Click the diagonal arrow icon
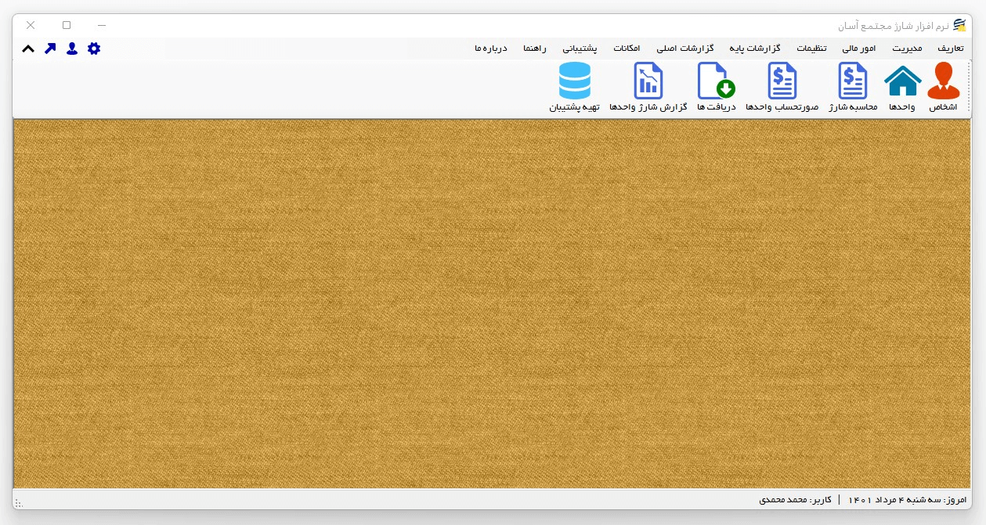986x525 pixels. (x=50, y=49)
